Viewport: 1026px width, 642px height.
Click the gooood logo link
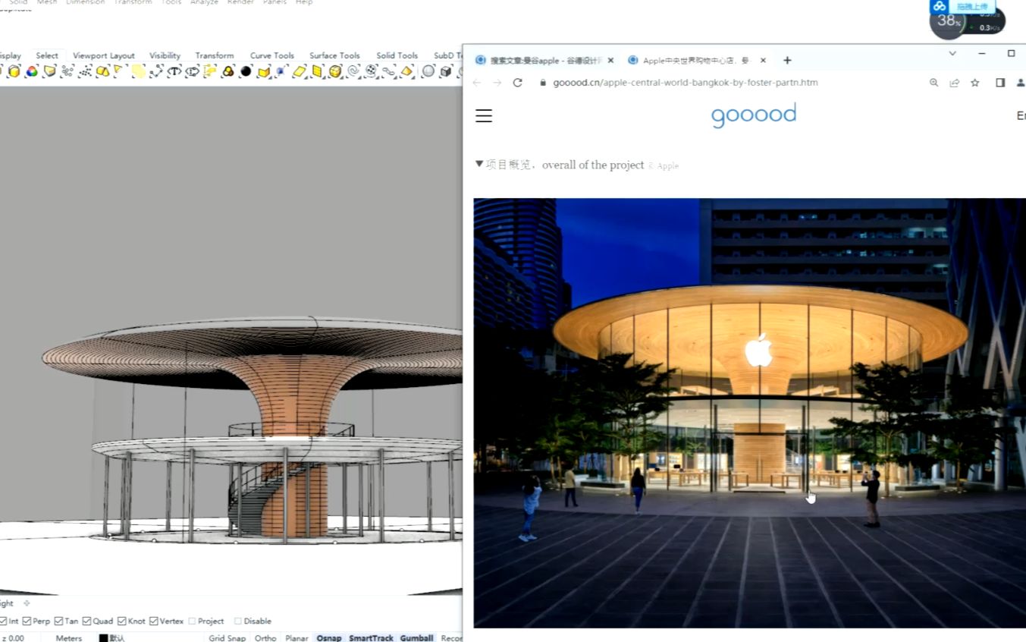pyautogui.click(x=754, y=115)
